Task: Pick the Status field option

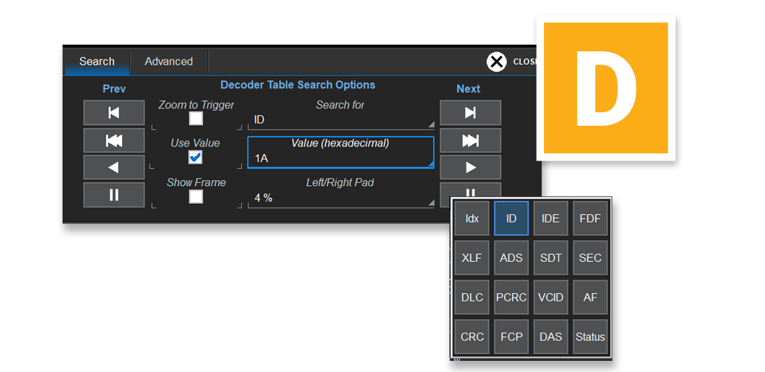Action: pyautogui.click(x=590, y=337)
